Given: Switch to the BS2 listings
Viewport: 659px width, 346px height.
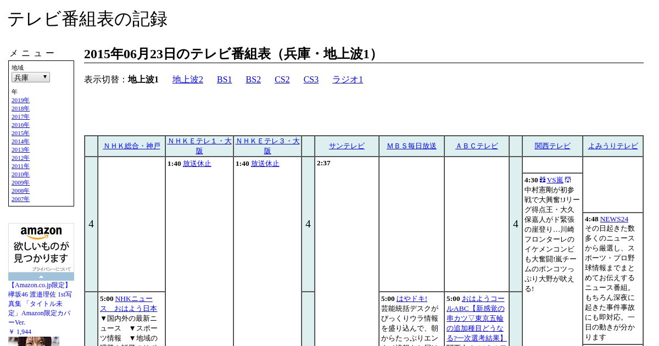Looking at the screenshot, I should (253, 80).
